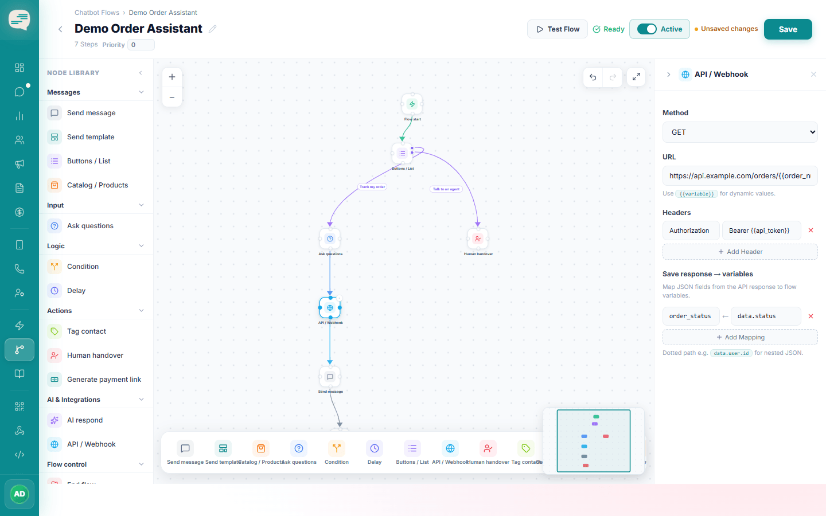Zoom out the canvas with minus button
Viewport: 826px width, 516px height.
(172, 97)
